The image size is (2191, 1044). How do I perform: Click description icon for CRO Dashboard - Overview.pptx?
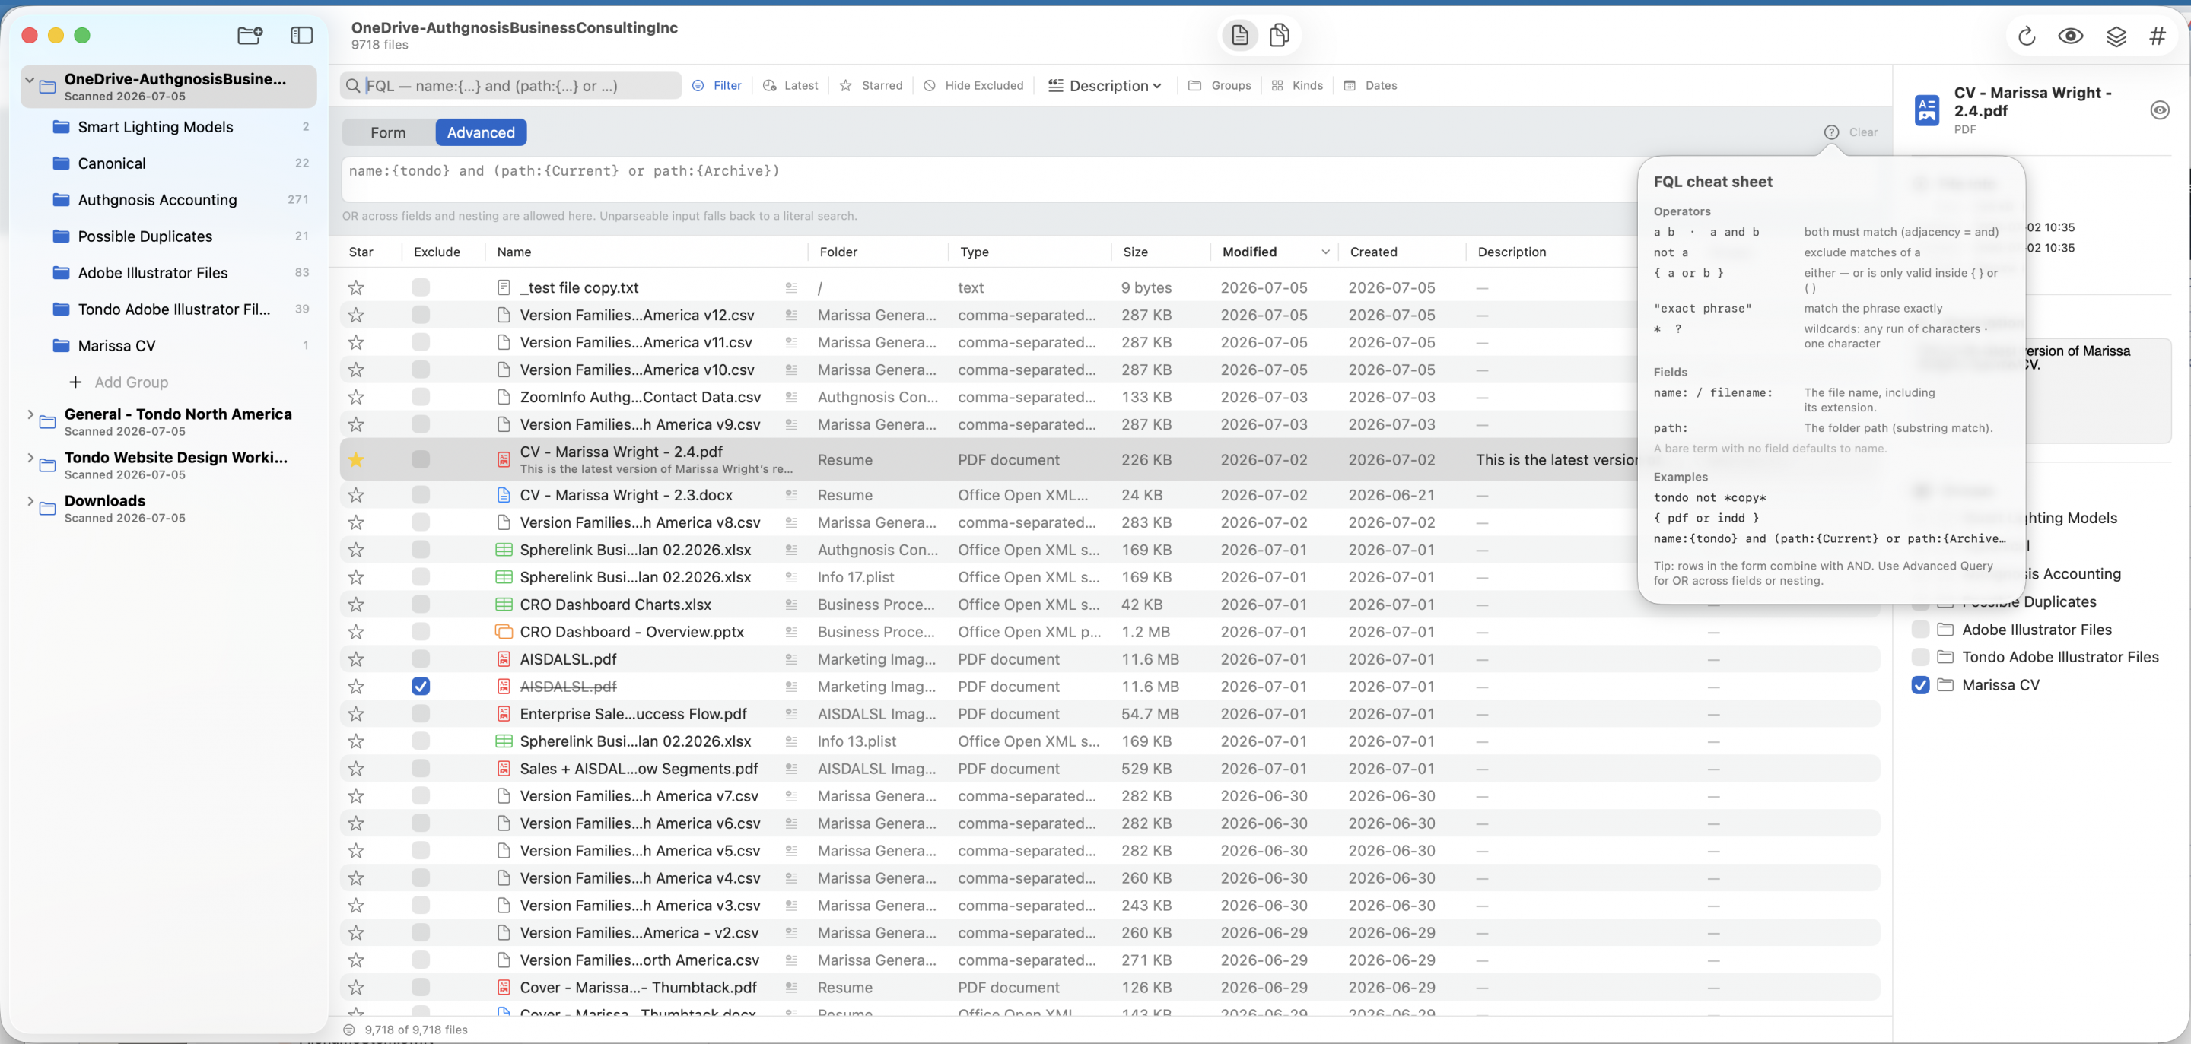(791, 632)
